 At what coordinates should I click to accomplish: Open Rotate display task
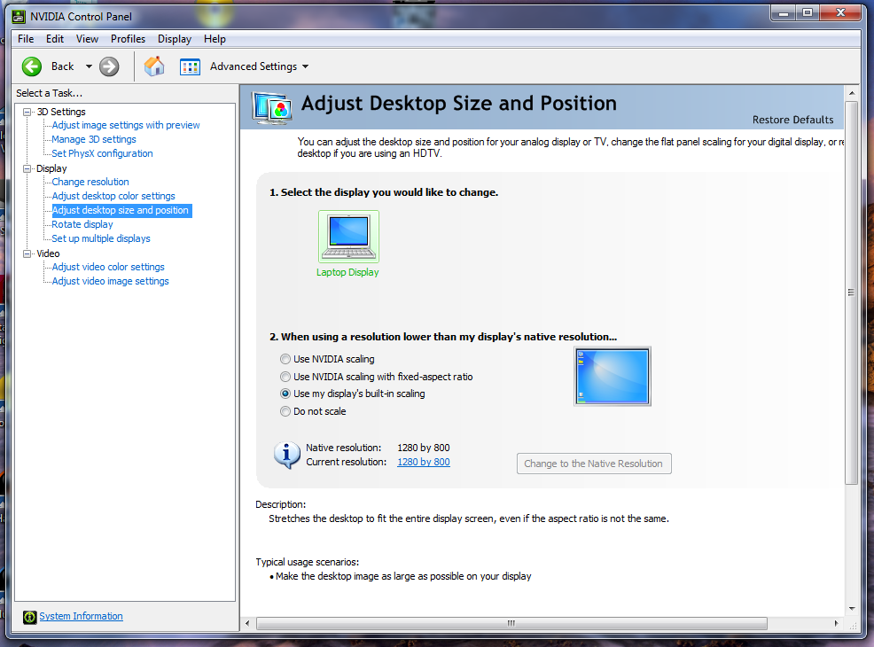coord(82,224)
